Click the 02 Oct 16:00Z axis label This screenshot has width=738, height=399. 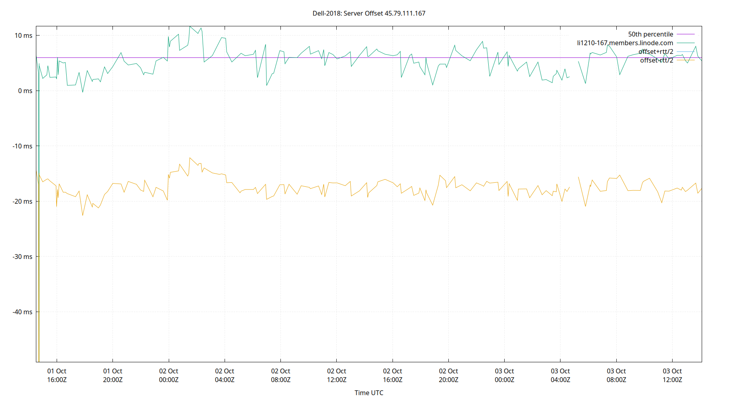[x=393, y=375]
